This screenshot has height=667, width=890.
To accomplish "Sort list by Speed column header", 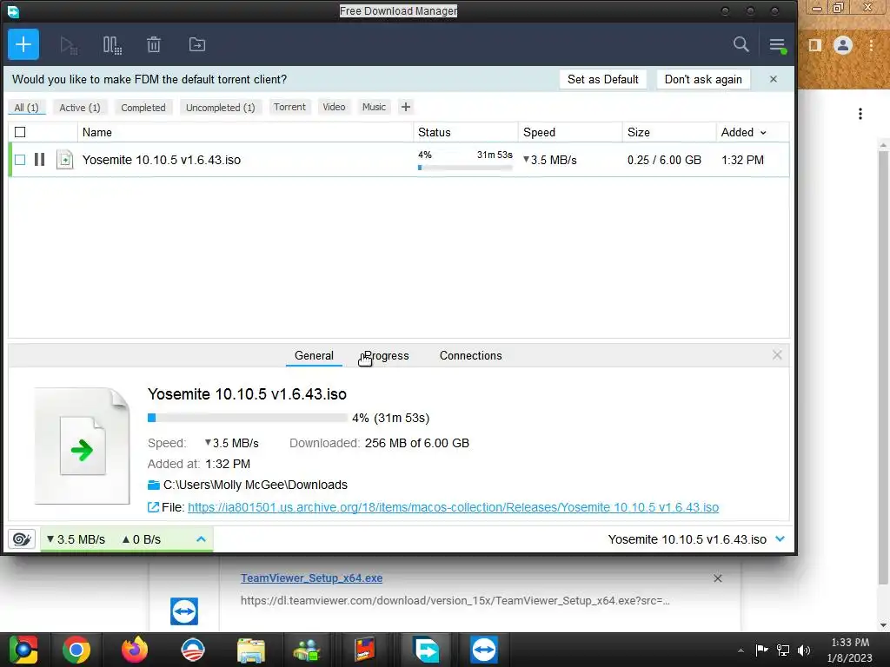I will (x=570, y=132).
